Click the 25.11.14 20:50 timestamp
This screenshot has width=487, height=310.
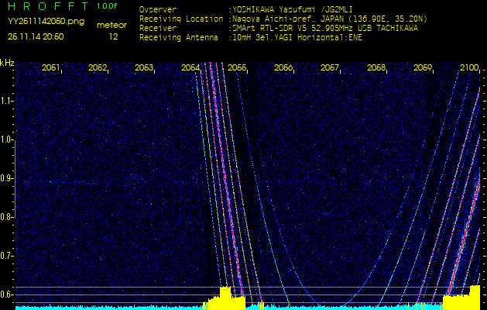(x=36, y=36)
